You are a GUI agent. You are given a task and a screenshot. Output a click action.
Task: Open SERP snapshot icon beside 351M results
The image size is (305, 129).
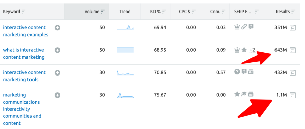click(292, 28)
